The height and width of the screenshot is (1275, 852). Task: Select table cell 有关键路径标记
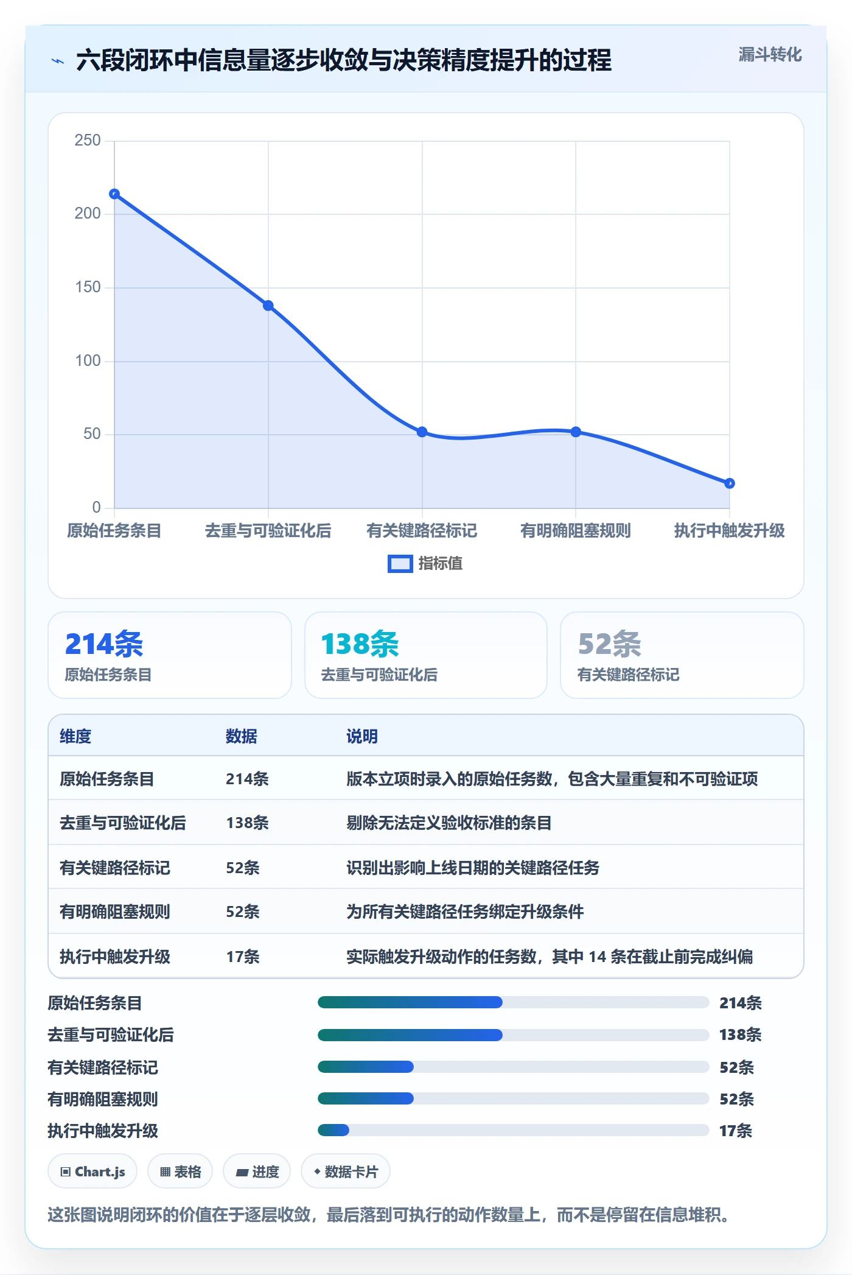coord(115,868)
